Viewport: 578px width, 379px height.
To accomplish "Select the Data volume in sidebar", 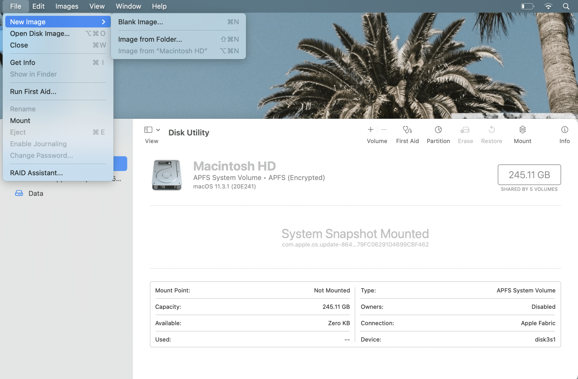I will pos(36,193).
